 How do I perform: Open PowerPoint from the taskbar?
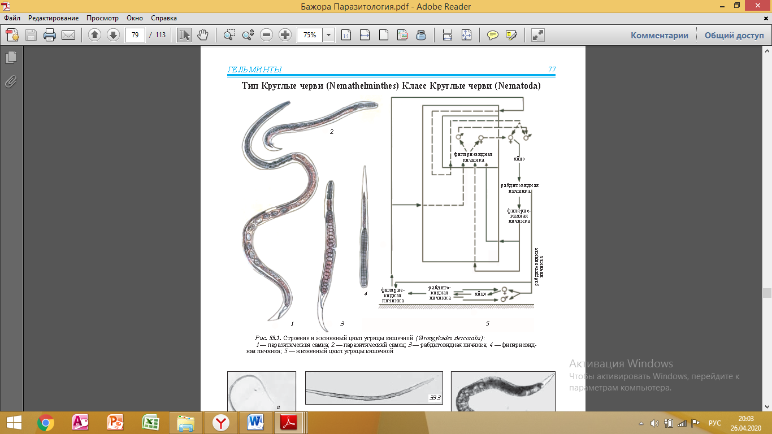pyautogui.click(x=115, y=422)
